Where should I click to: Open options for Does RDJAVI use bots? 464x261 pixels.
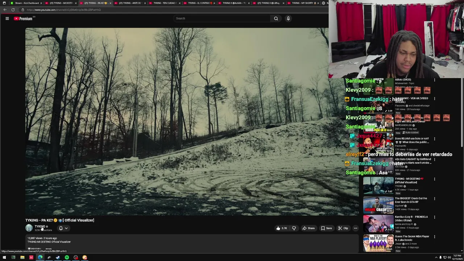click(435, 139)
